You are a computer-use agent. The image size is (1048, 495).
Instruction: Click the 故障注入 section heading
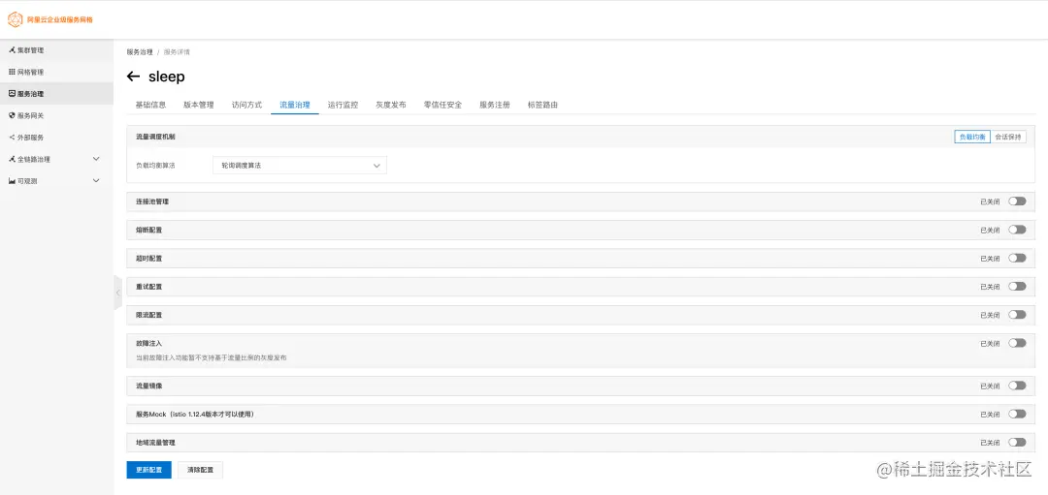point(148,343)
